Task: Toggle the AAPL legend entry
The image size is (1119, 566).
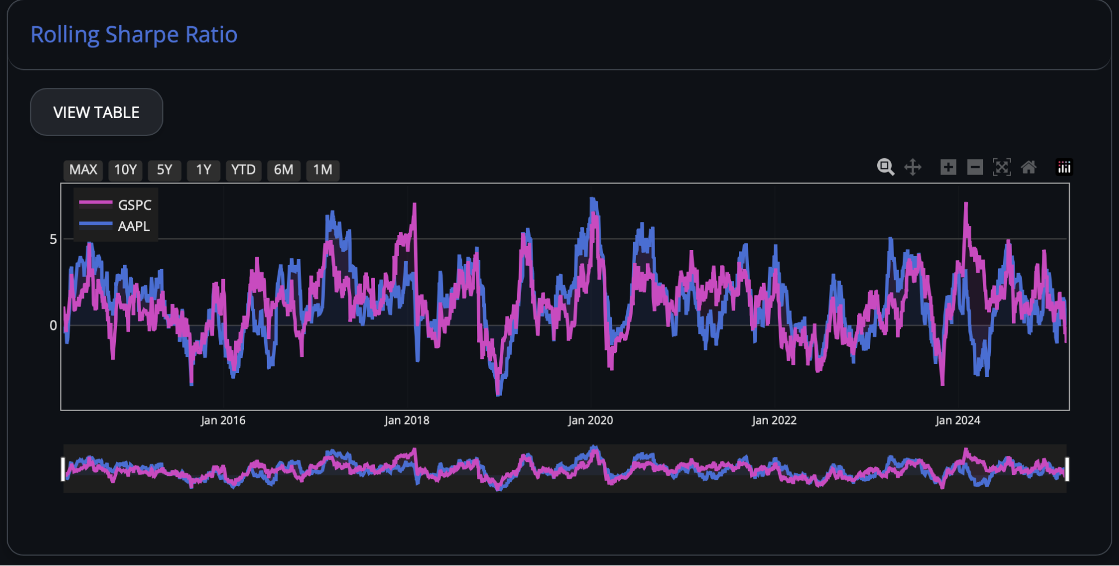Action: [115, 226]
